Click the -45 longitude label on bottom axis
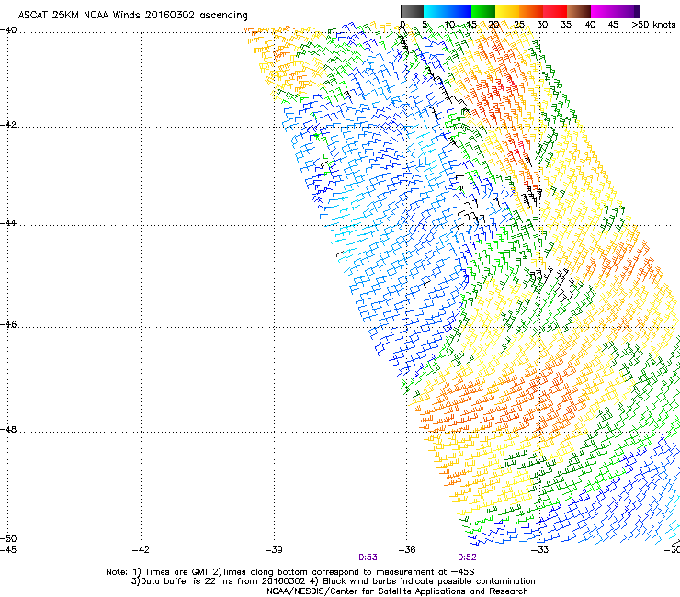Image resolution: width=680 pixels, height=597 pixels. [8, 550]
